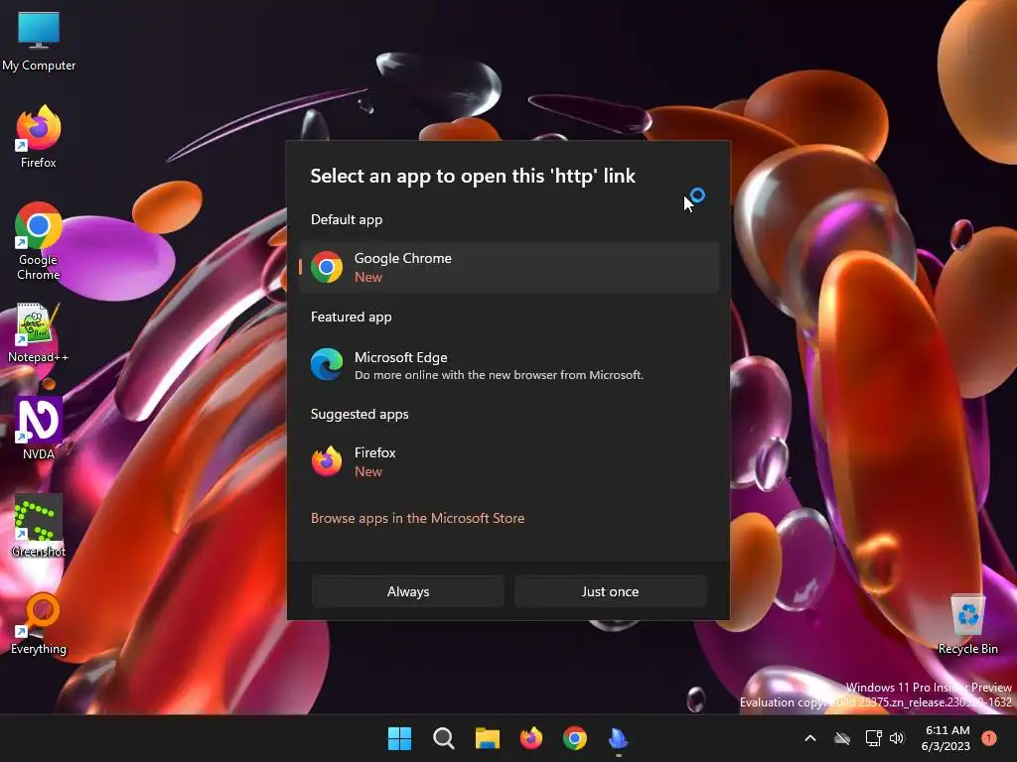The width and height of the screenshot is (1017, 762).
Task: Open clock and date 6:11 AM
Action: [945, 738]
